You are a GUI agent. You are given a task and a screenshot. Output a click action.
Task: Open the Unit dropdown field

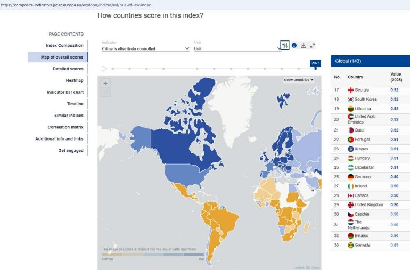pos(237,48)
